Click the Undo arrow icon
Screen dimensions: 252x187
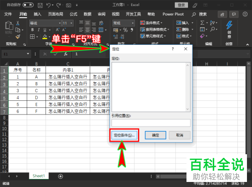pos(48,5)
